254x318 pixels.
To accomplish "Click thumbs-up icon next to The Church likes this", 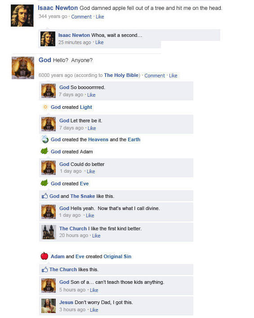I will 45,269.
